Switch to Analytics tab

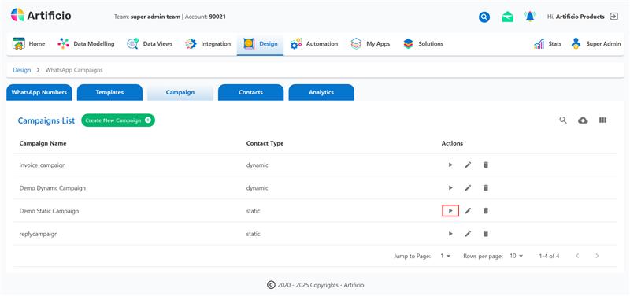[x=321, y=92]
